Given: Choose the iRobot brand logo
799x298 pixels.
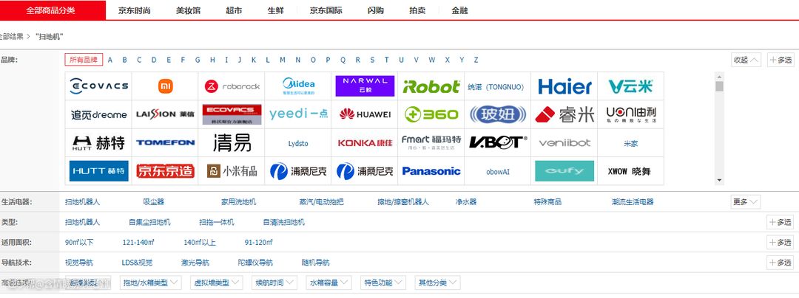Looking at the screenshot, I should click(431, 86).
